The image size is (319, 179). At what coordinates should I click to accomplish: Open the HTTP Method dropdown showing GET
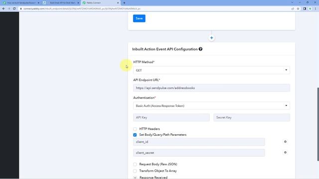click(x=211, y=70)
